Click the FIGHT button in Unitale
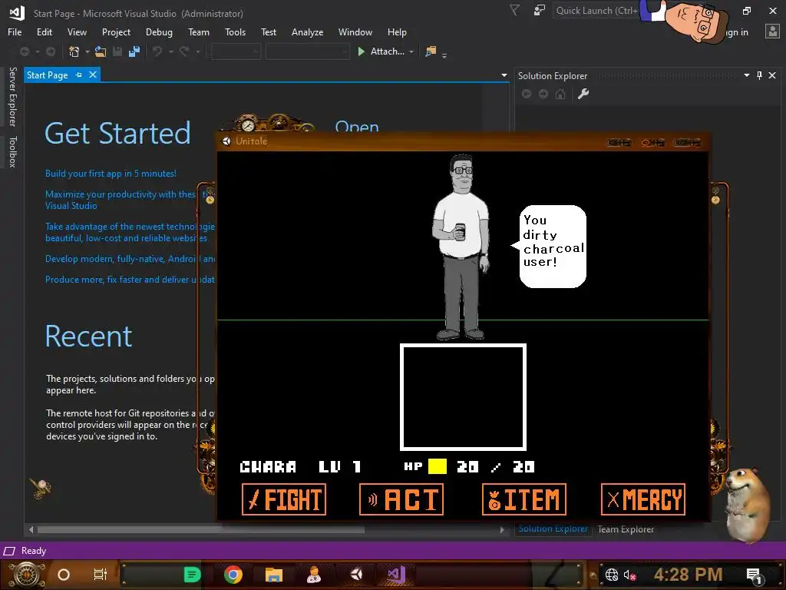786x590 pixels. click(x=284, y=499)
